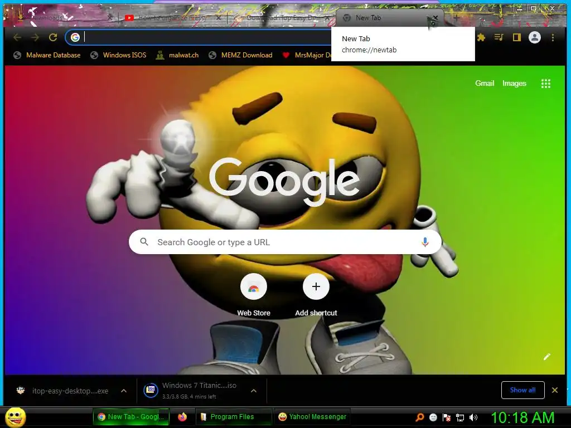This screenshot has width=571, height=428.
Task: Close the YouTube tab
Action: (218, 17)
